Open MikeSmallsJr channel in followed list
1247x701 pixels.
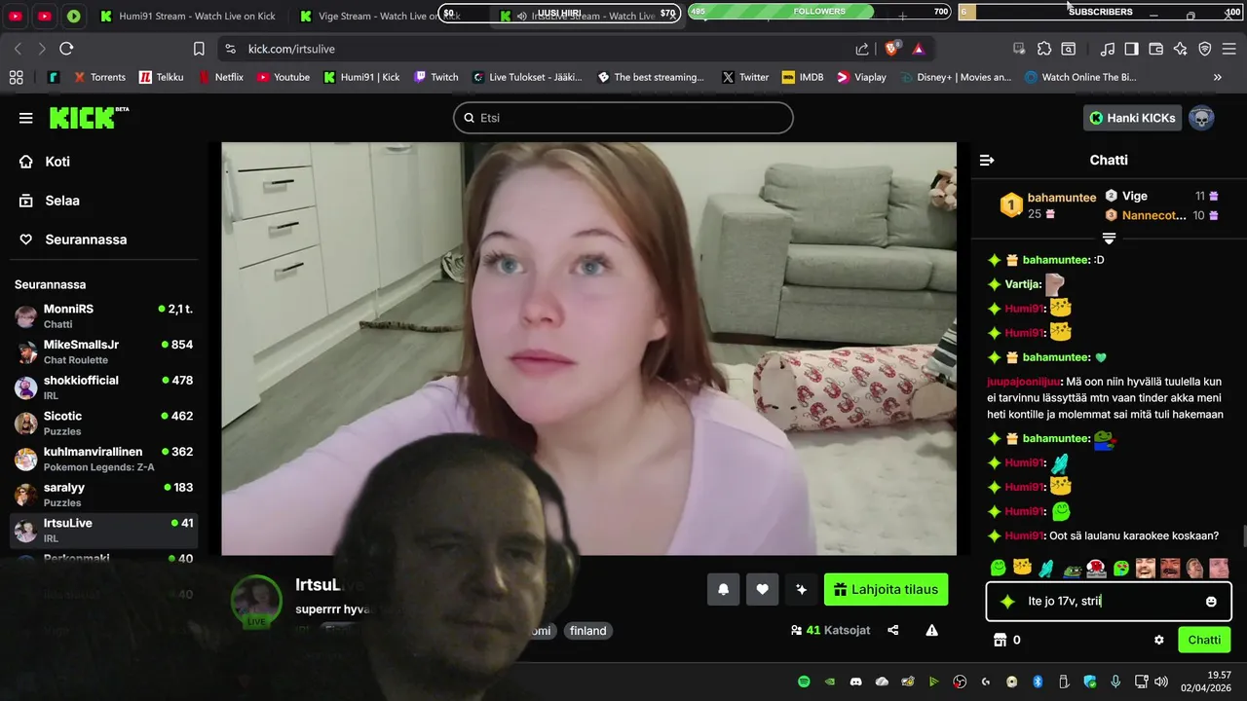103,351
